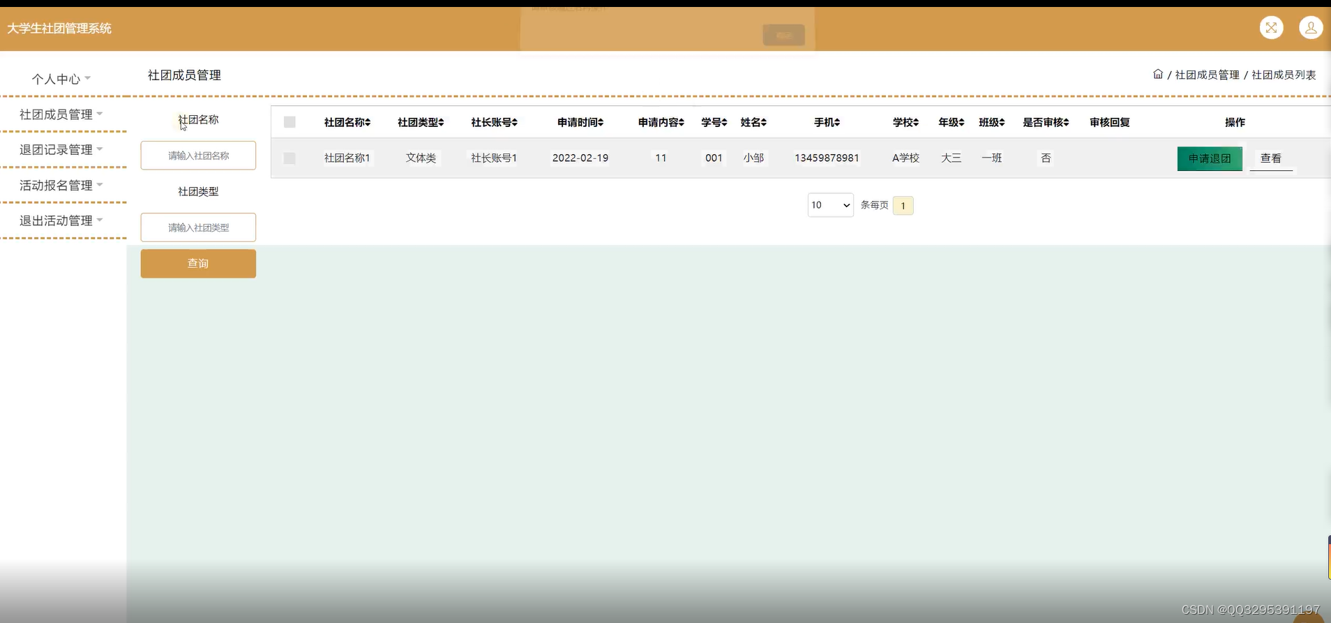Sort by 社长账号 column arrows
The width and height of the screenshot is (1331, 623).
click(x=515, y=123)
